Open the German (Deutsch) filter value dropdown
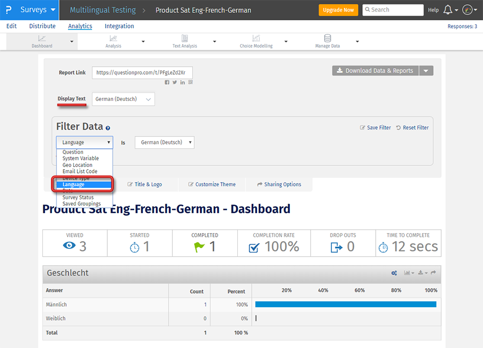This screenshot has width=483, height=348. point(164,142)
